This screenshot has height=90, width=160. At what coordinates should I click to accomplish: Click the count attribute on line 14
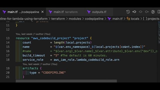pyautogui.click(x=27, y=42)
